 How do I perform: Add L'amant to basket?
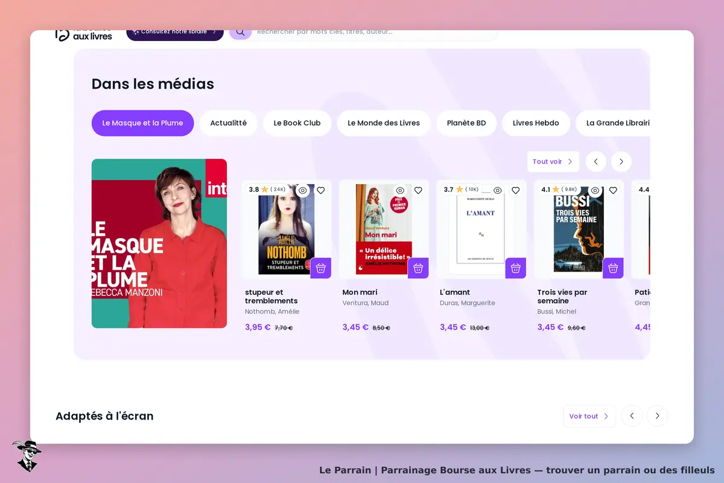[x=516, y=268]
